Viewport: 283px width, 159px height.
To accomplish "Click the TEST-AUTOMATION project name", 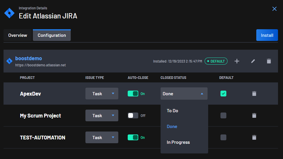I will point(43,138).
